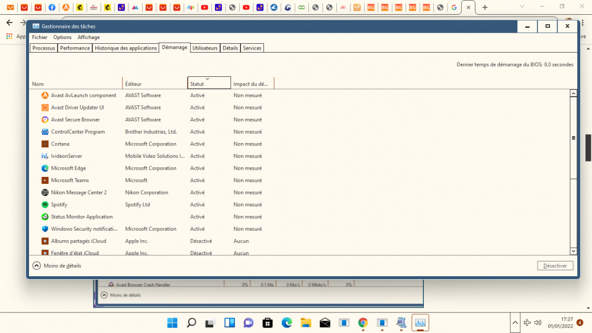Open Widgets from the taskbar
Image resolution: width=592 pixels, height=333 pixels.
click(230, 323)
